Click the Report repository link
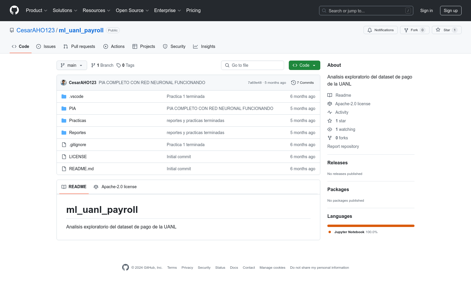Image resolution: width=471 pixels, height=294 pixels. [x=343, y=146]
